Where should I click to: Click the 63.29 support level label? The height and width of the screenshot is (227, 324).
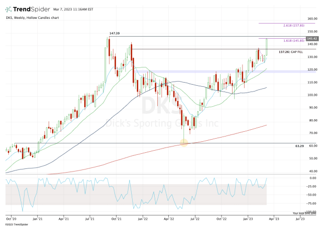coord(299,146)
